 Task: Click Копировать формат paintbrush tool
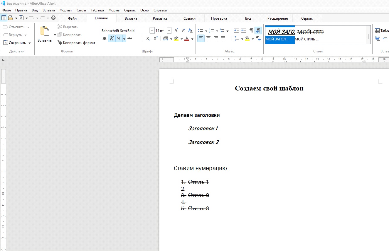click(76, 43)
